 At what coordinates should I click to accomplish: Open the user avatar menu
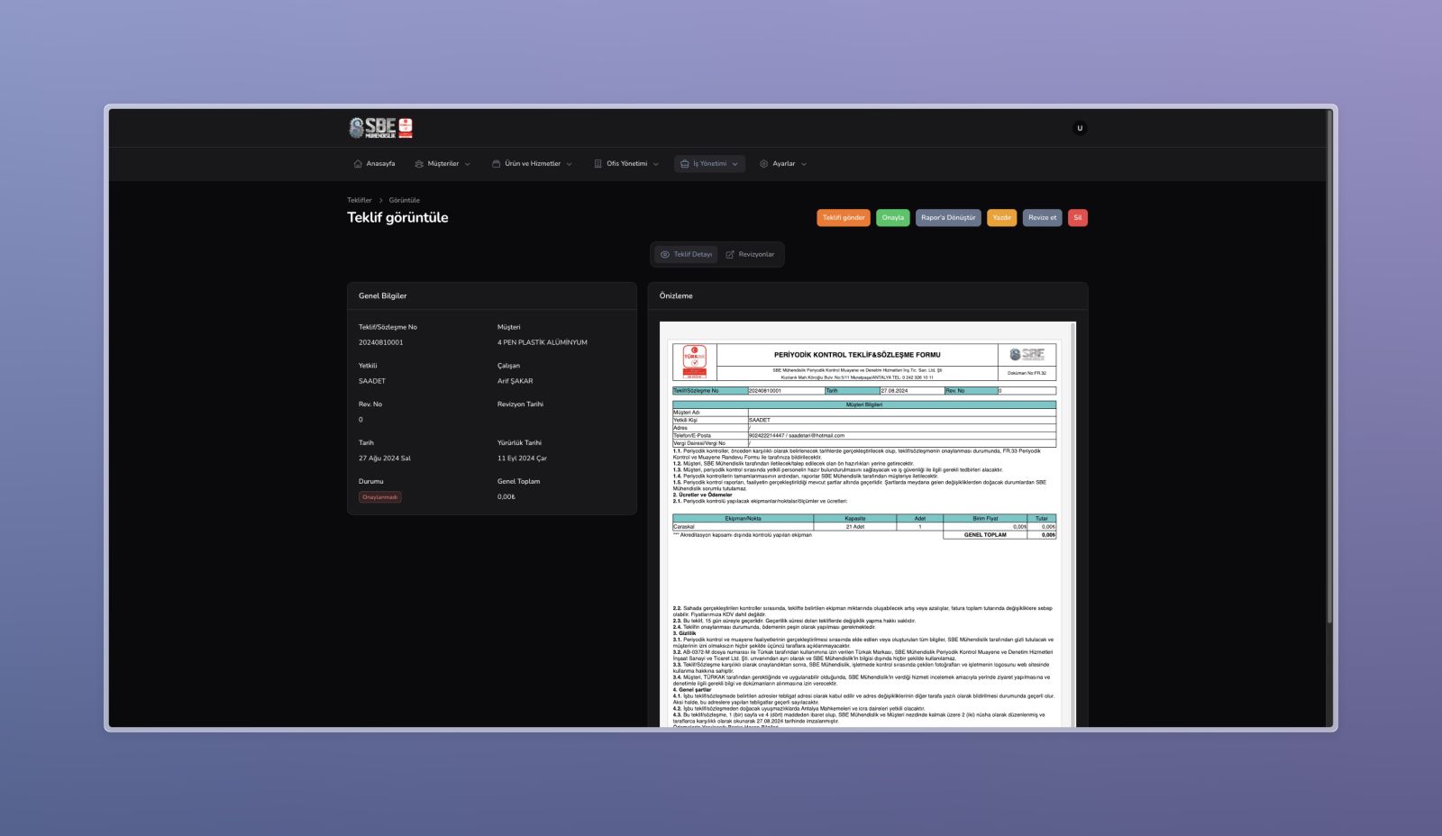pyautogui.click(x=1080, y=128)
